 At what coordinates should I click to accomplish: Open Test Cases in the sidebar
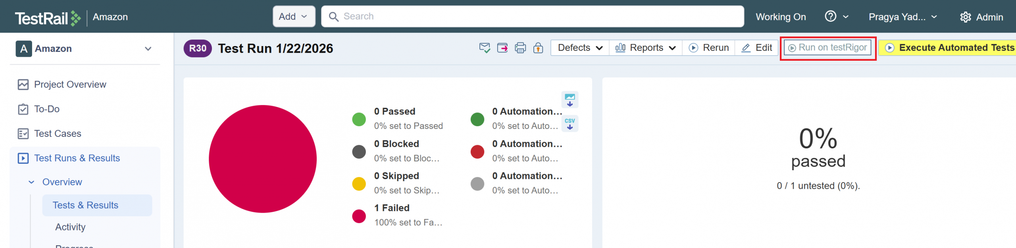coord(58,134)
